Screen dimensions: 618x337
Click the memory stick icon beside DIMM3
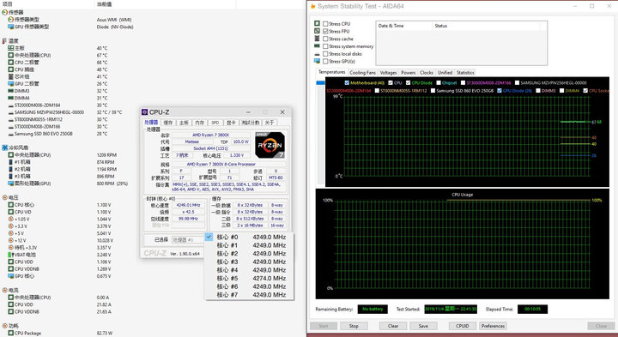click(11, 91)
